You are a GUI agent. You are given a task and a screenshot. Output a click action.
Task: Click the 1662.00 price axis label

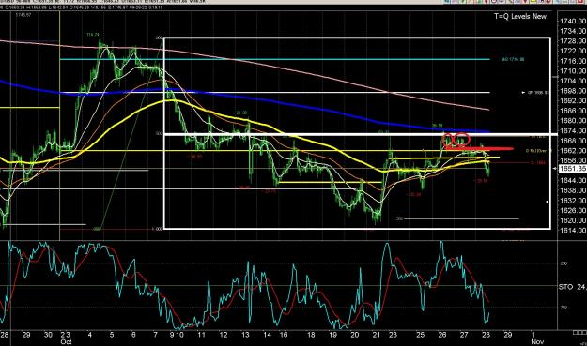tap(573, 151)
